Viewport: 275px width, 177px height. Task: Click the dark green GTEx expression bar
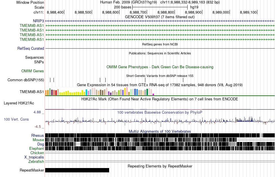click(x=147, y=92)
